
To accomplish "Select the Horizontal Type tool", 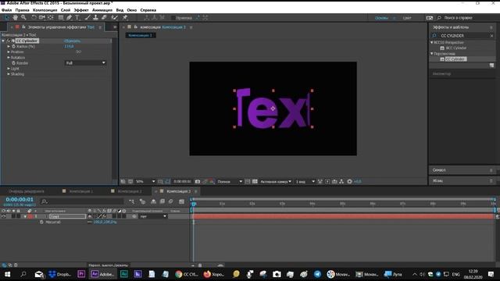I will [x=77, y=17].
